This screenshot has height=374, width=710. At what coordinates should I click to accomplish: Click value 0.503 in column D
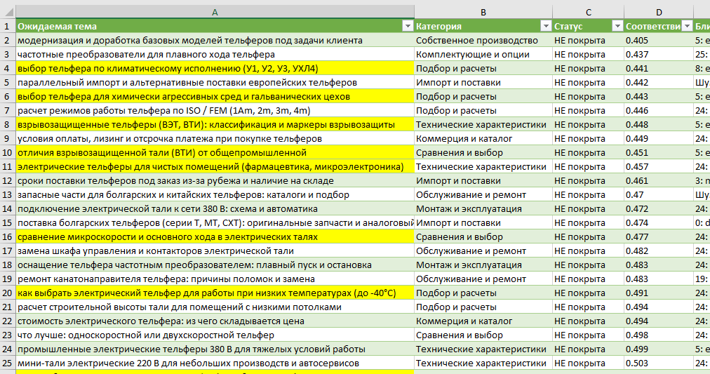click(658, 363)
